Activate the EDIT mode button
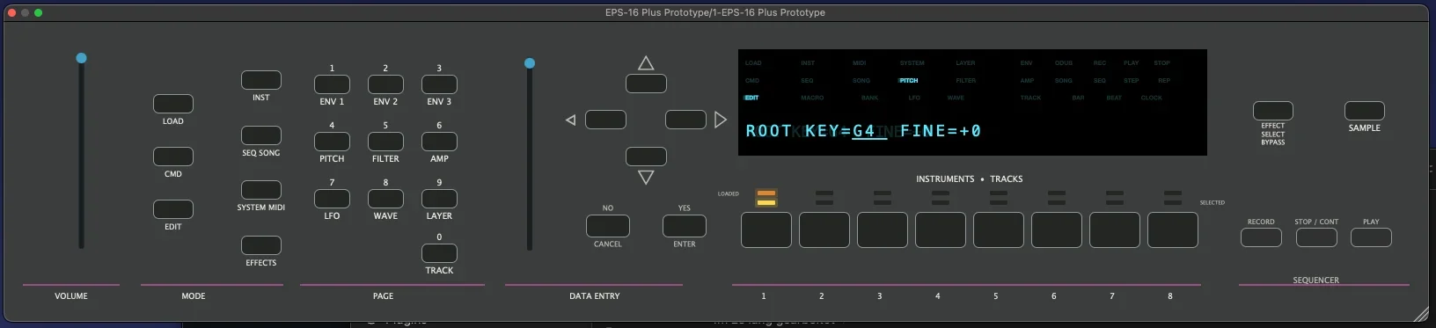The width and height of the screenshot is (1436, 328). pos(173,209)
